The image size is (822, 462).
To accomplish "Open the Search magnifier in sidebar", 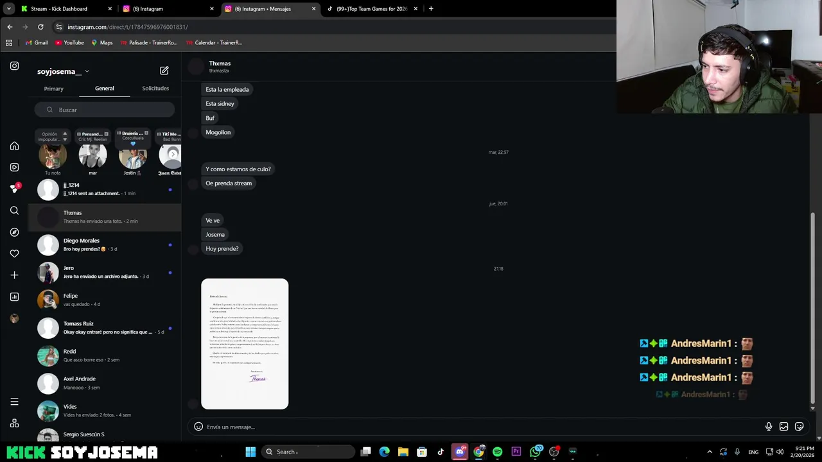I will click(x=14, y=210).
